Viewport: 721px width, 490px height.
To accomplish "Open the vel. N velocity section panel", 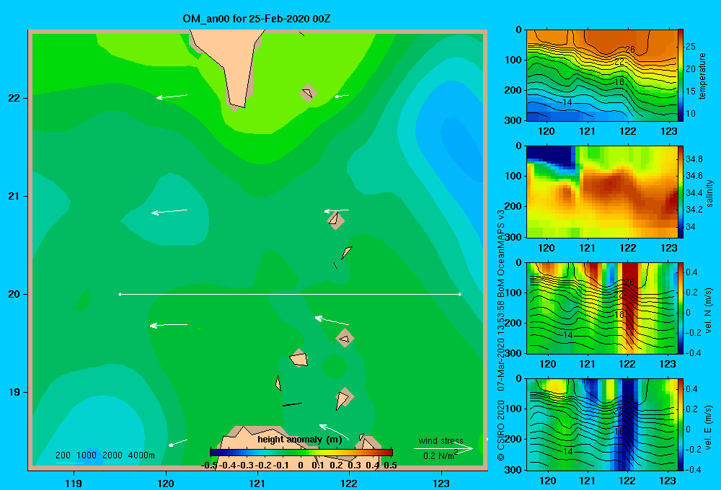I will pos(601,308).
